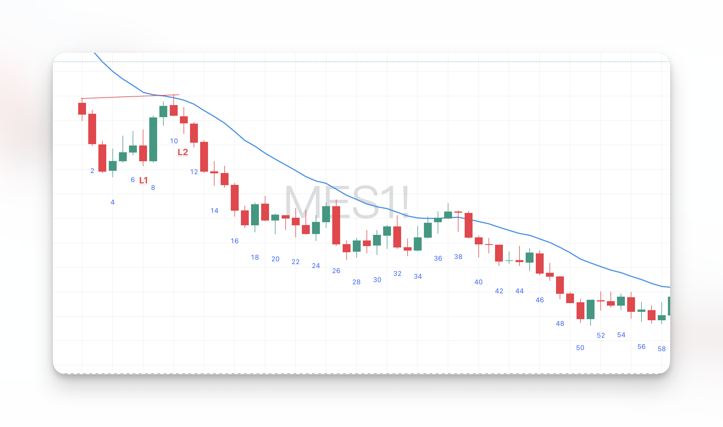Click the bar number label 38
This screenshot has width=723, height=427.
(458, 257)
